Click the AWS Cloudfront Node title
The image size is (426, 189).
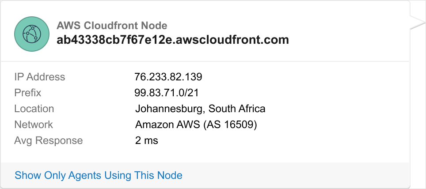[x=112, y=25]
